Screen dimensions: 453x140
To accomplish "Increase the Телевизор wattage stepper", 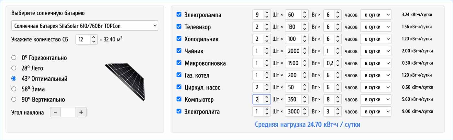I will coord(305,25).
